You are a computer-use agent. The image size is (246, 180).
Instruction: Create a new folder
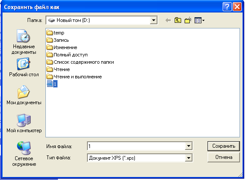point(188,20)
